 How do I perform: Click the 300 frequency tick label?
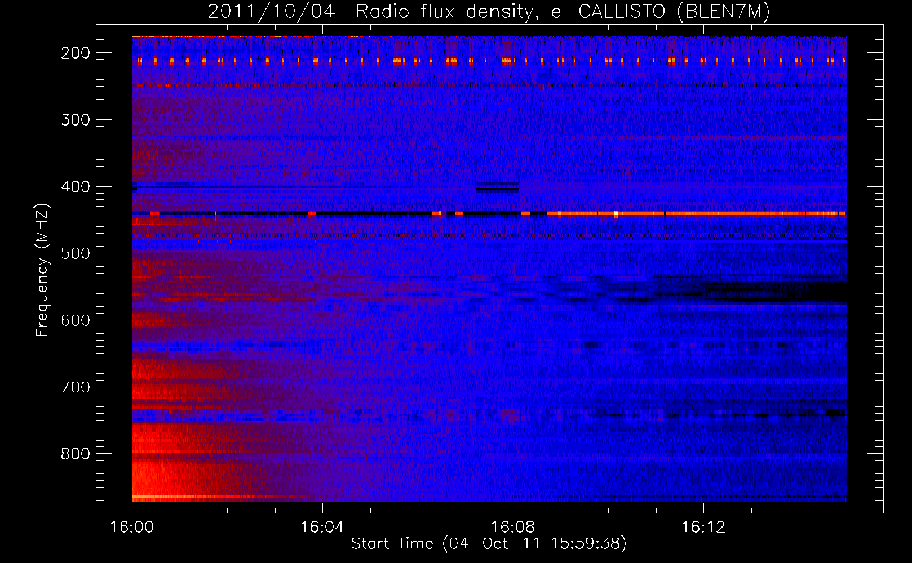(x=76, y=120)
